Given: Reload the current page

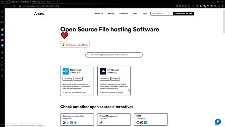Looking at the screenshot, I should click(x=14, y=6).
